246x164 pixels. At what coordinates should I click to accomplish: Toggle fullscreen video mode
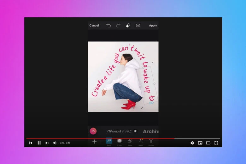pos(216,143)
